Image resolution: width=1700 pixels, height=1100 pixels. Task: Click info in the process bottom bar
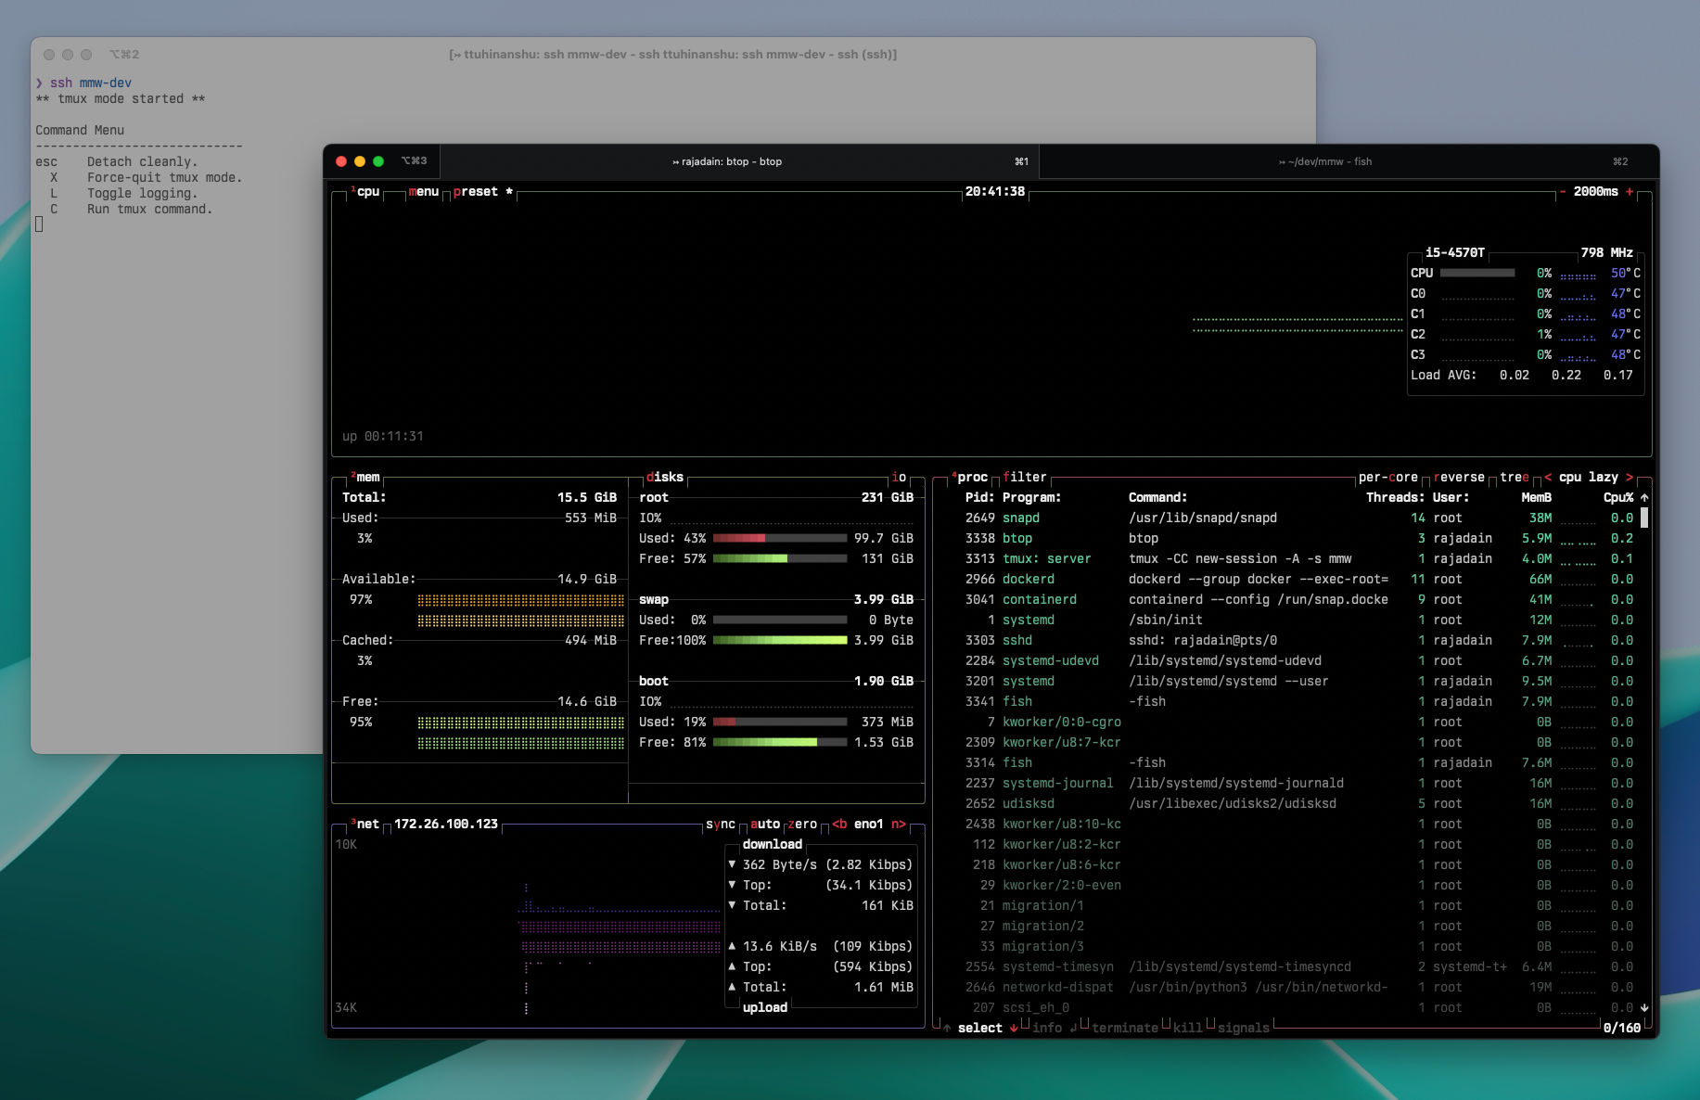[x=1047, y=1029]
